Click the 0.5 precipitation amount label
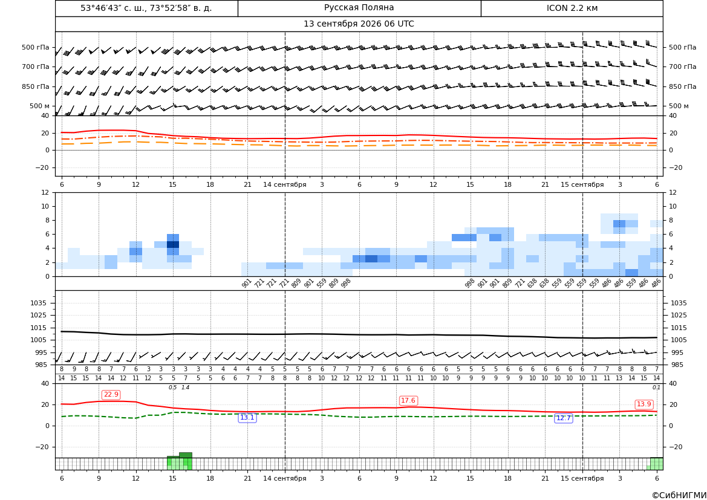 click(173, 388)
